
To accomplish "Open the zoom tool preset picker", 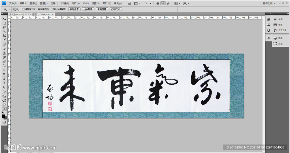I will click(x=7, y=9).
